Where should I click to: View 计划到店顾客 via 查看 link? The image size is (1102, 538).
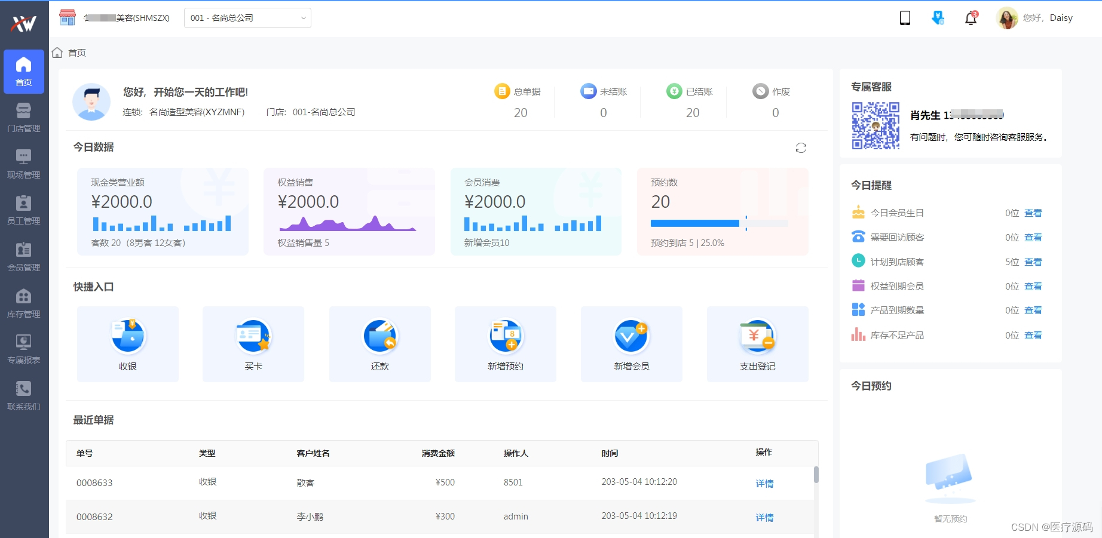pos(1033,262)
